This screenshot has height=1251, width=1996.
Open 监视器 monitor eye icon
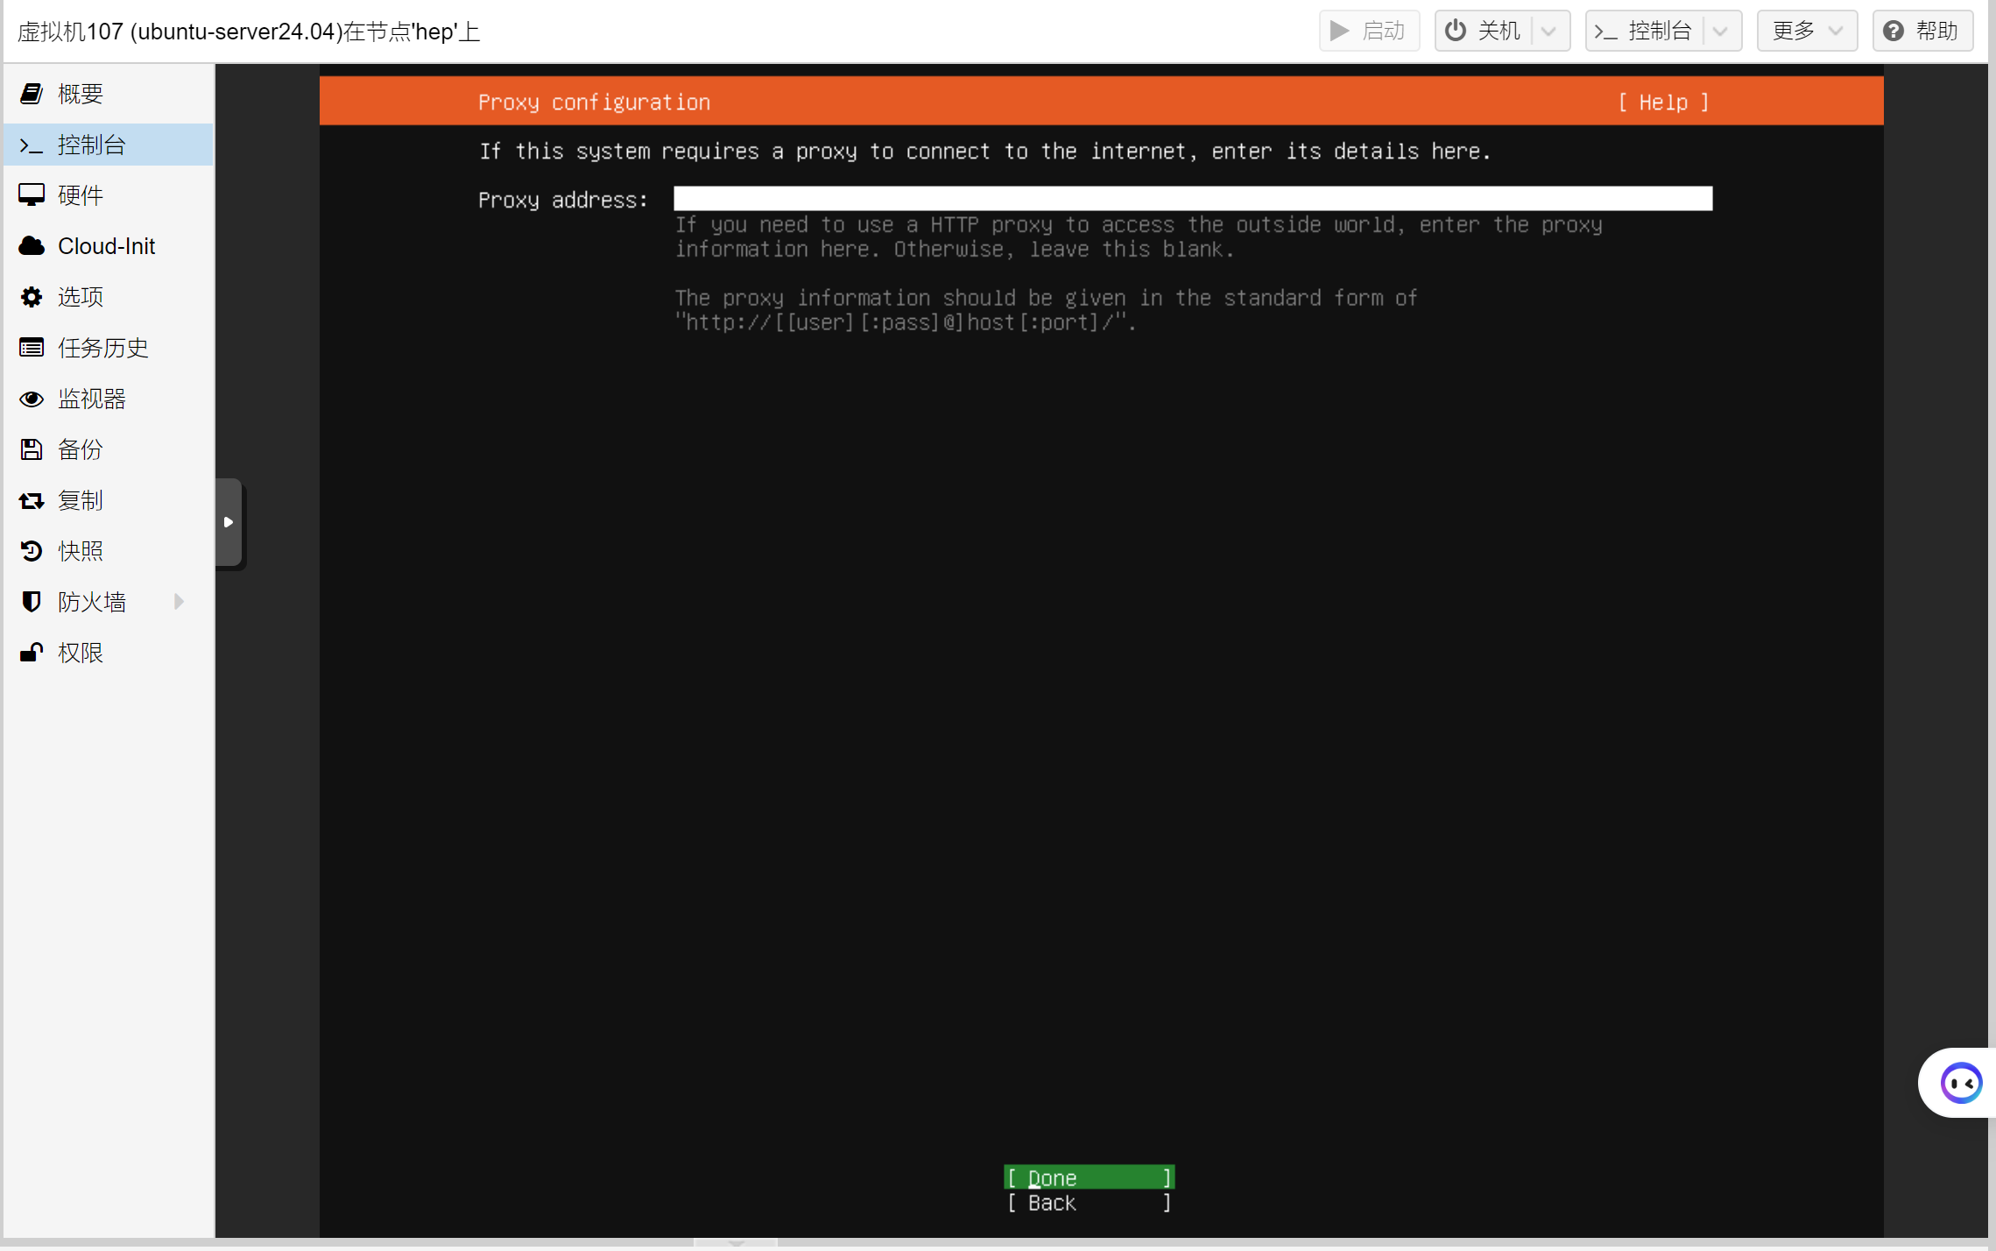pos(32,399)
